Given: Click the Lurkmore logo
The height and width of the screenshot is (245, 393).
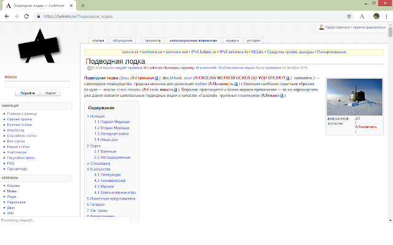Looking at the screenshot, I should 39,46.
